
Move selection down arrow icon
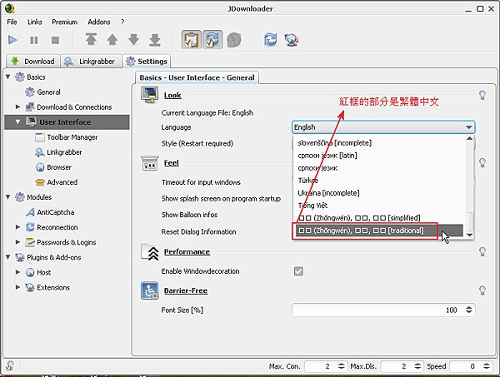(133, 39)
